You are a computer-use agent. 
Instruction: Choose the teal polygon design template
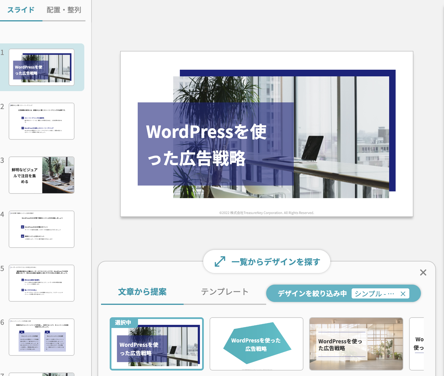(x=256, y=344)
